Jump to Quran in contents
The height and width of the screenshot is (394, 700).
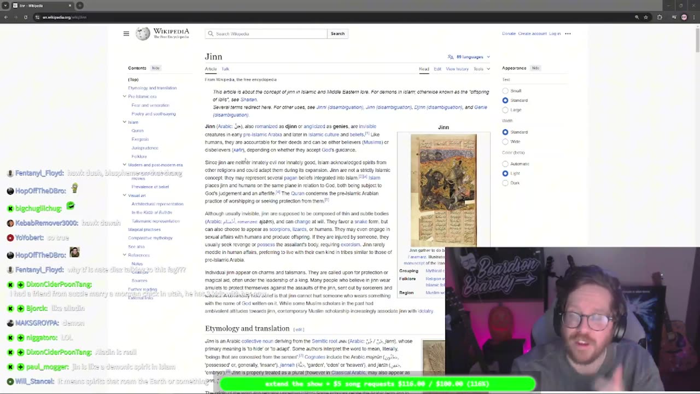click(x=137, y=131)
